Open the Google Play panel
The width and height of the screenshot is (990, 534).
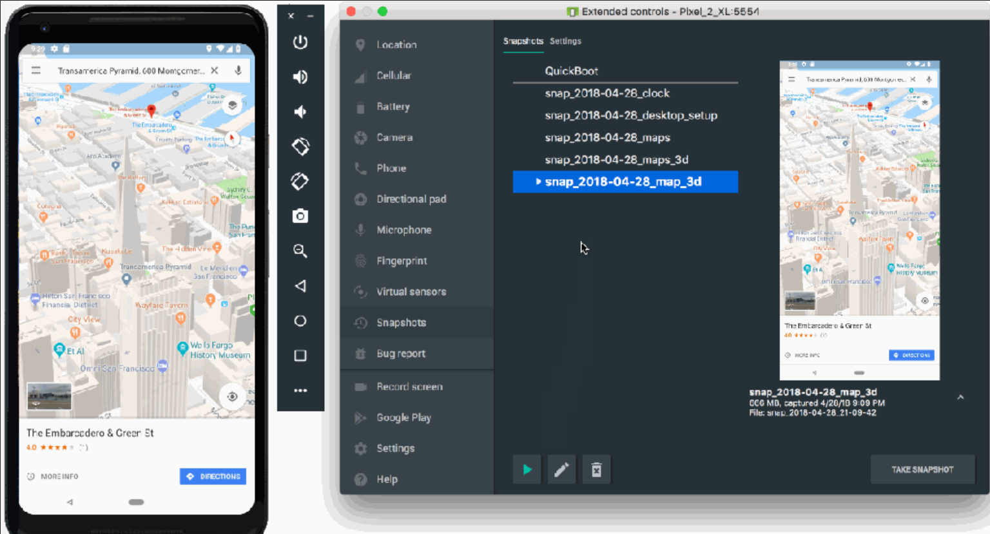(416, 417)
